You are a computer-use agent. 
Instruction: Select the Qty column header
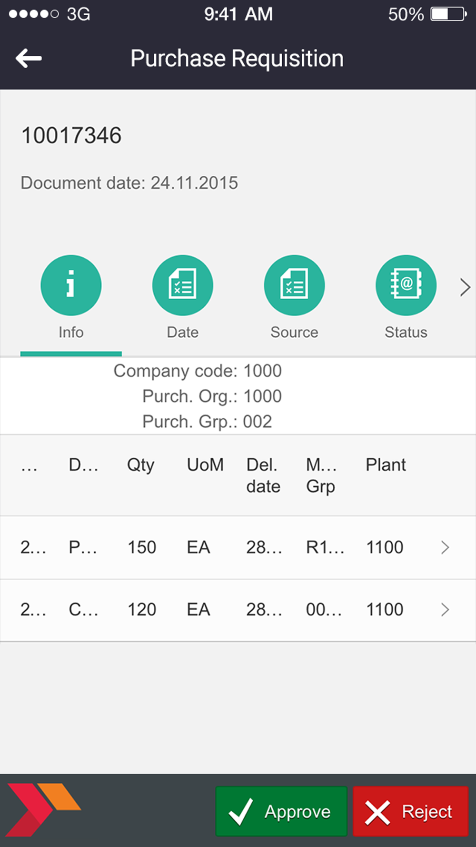[141, 465]
